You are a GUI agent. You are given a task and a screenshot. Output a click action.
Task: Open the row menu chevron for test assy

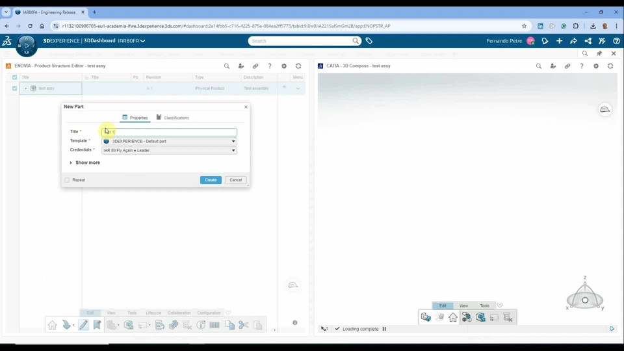click(x=298, y=88)
